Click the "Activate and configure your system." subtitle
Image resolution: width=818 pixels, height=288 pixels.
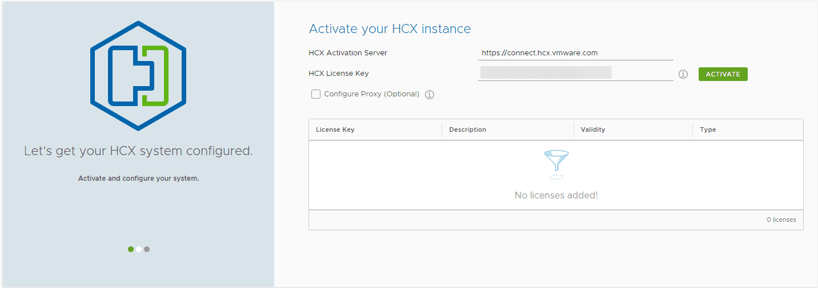click(138, 179)
